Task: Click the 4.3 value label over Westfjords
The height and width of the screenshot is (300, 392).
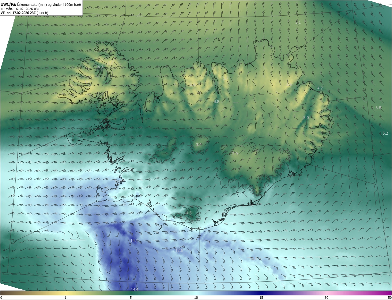Action: click(100, 67)
